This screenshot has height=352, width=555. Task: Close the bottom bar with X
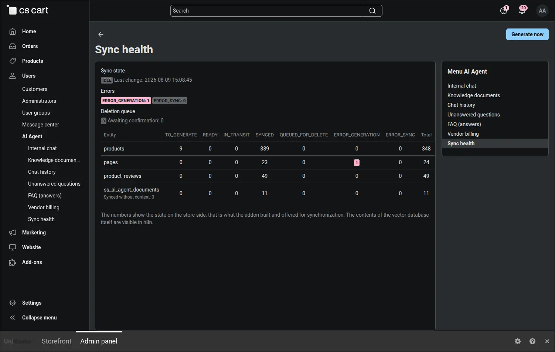pos(547,341)
